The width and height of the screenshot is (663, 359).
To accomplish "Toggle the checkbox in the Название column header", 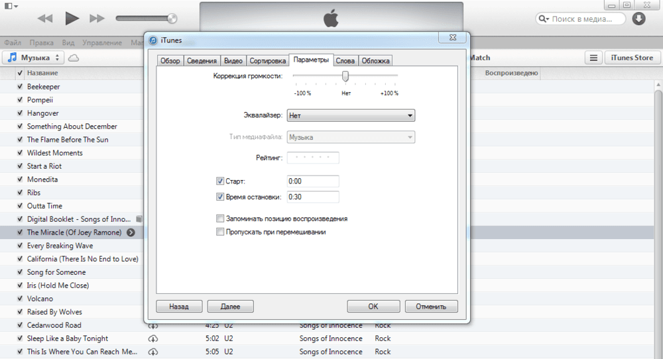I will point(20,73).
